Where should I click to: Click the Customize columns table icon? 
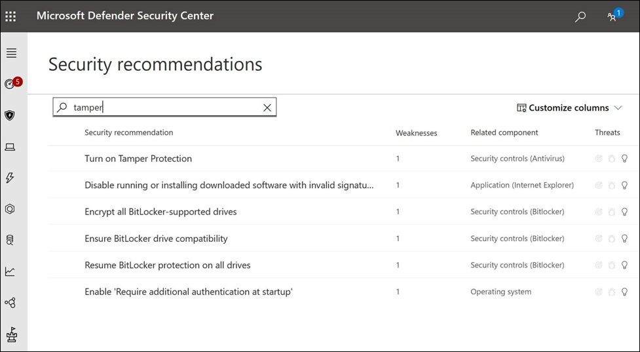pyautogui.click(x=521, y=108)
